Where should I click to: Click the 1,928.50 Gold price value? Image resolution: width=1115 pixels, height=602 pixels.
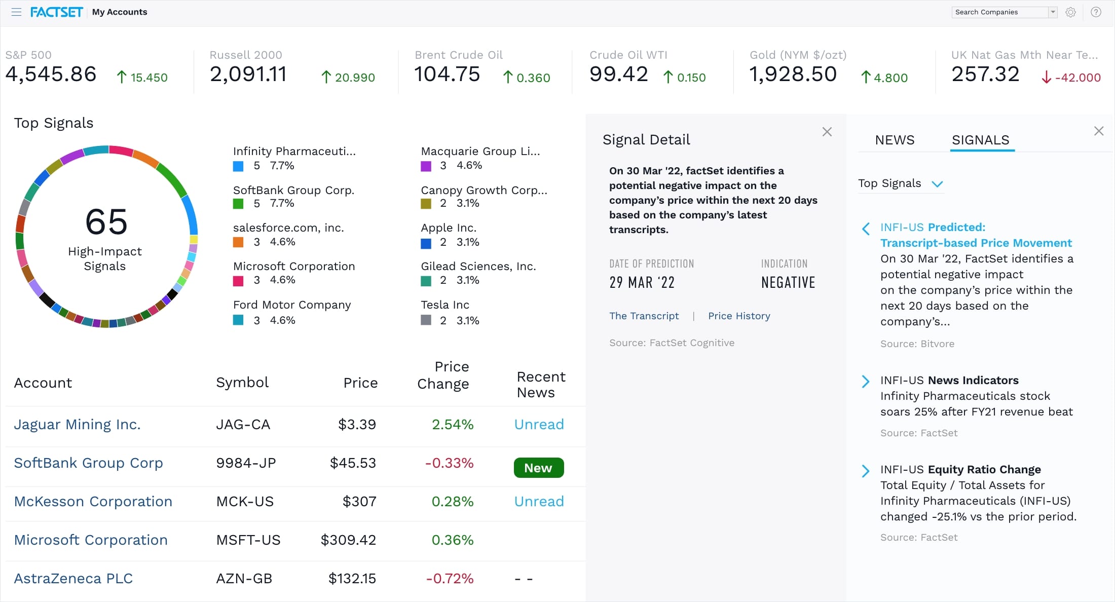pyautogui.click(x=793, y=74)
